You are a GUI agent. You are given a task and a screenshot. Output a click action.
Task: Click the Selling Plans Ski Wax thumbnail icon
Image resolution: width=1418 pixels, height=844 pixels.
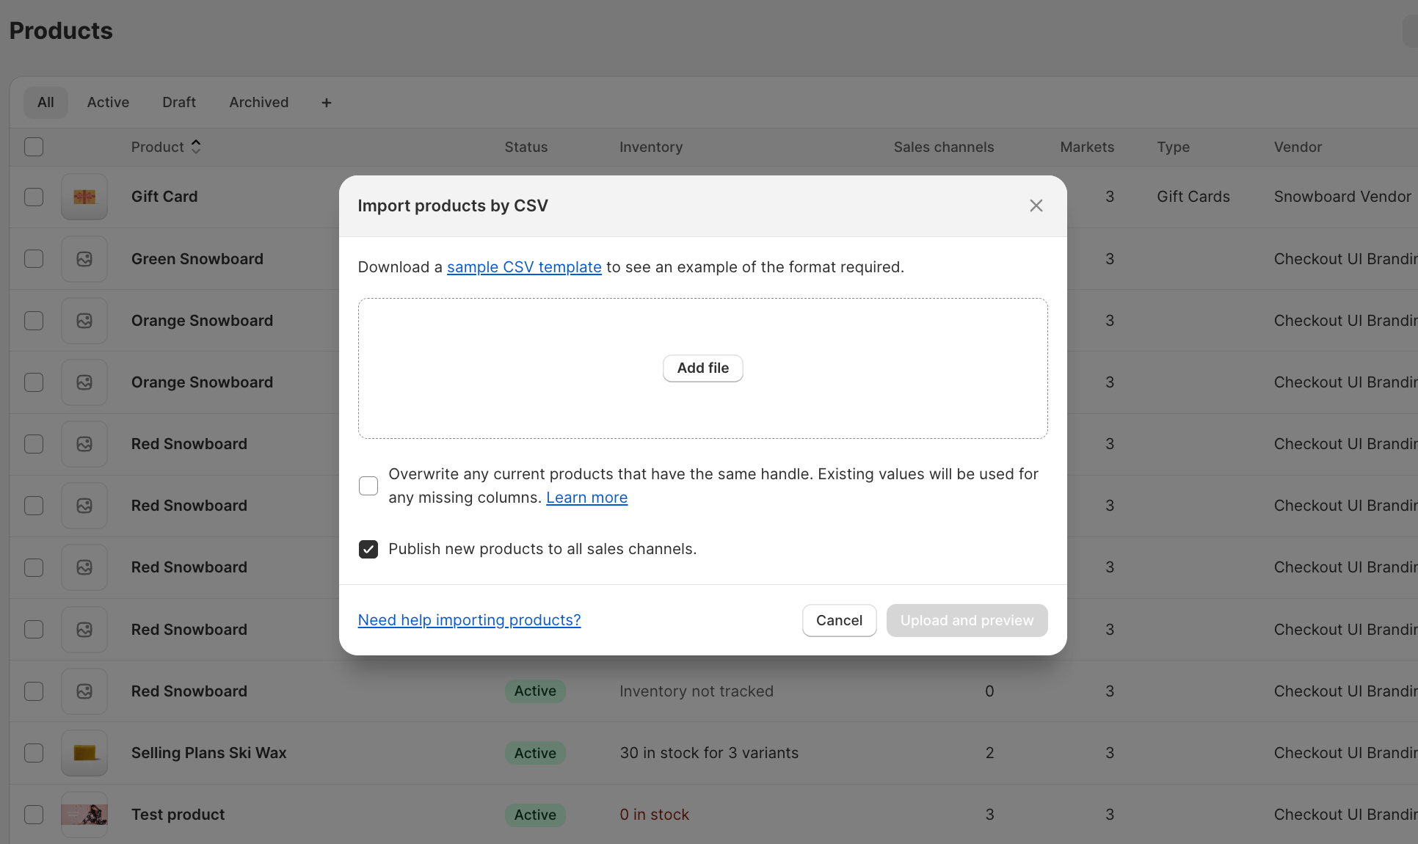85,752
